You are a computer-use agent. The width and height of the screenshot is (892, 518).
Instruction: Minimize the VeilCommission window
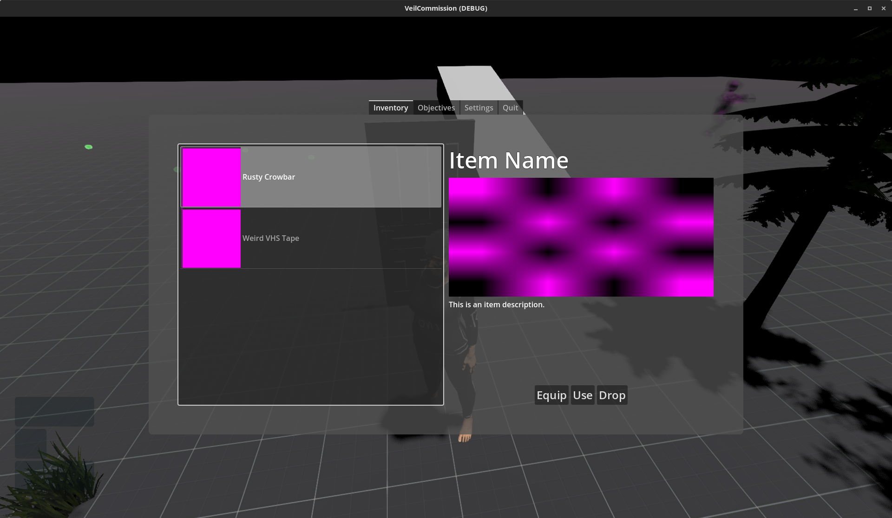(855, 8)
